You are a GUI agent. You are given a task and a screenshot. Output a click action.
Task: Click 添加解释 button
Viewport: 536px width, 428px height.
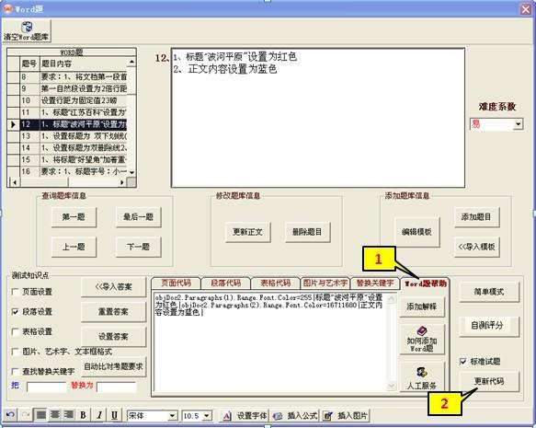coord(422,307)
